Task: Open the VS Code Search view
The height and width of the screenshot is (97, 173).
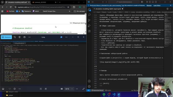Action: [89, 15]
